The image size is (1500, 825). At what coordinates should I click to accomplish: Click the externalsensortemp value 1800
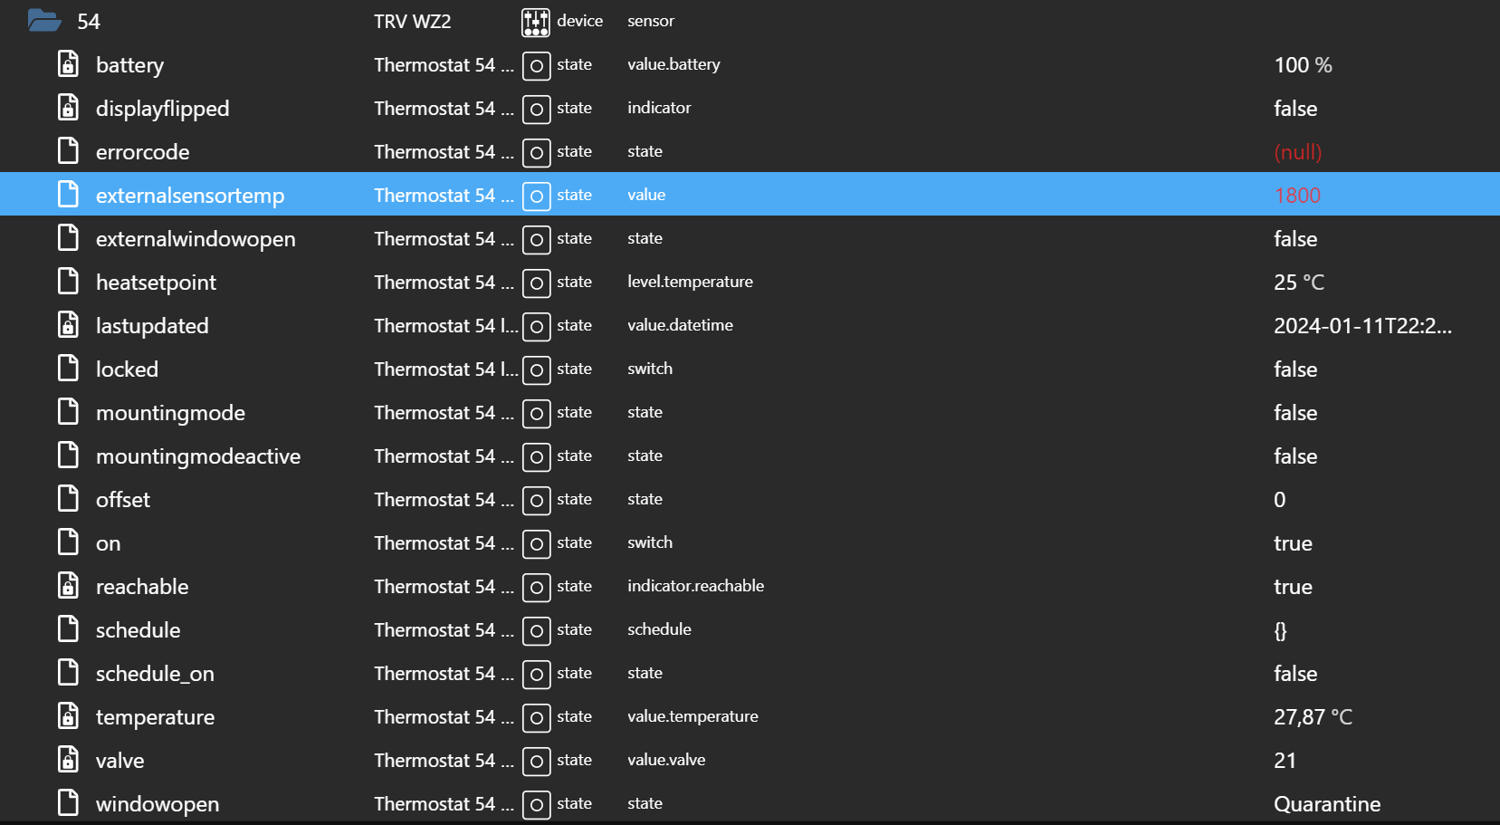[1296, 196]
